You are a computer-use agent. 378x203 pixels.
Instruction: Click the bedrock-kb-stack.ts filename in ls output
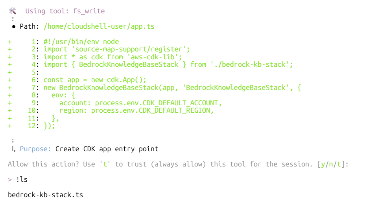[45, 195]
